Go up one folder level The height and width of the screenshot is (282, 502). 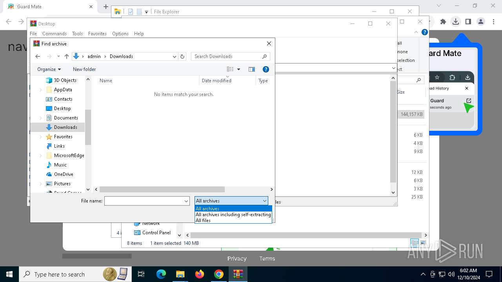(x=67, y=56)
